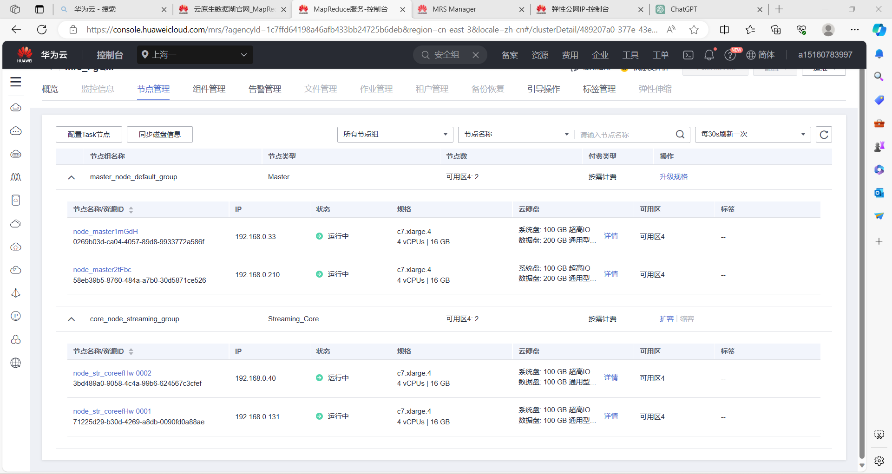
Task: Open the Copilot icon in Edge
Action: (879, 30)
